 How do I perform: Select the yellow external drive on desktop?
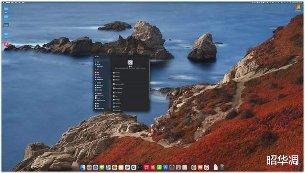point(298,7)
